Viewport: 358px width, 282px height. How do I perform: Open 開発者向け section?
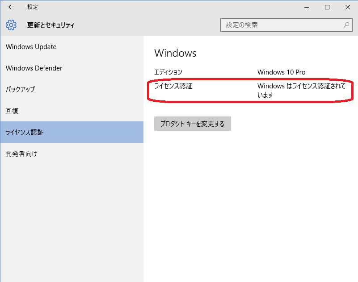coord(72,153)
